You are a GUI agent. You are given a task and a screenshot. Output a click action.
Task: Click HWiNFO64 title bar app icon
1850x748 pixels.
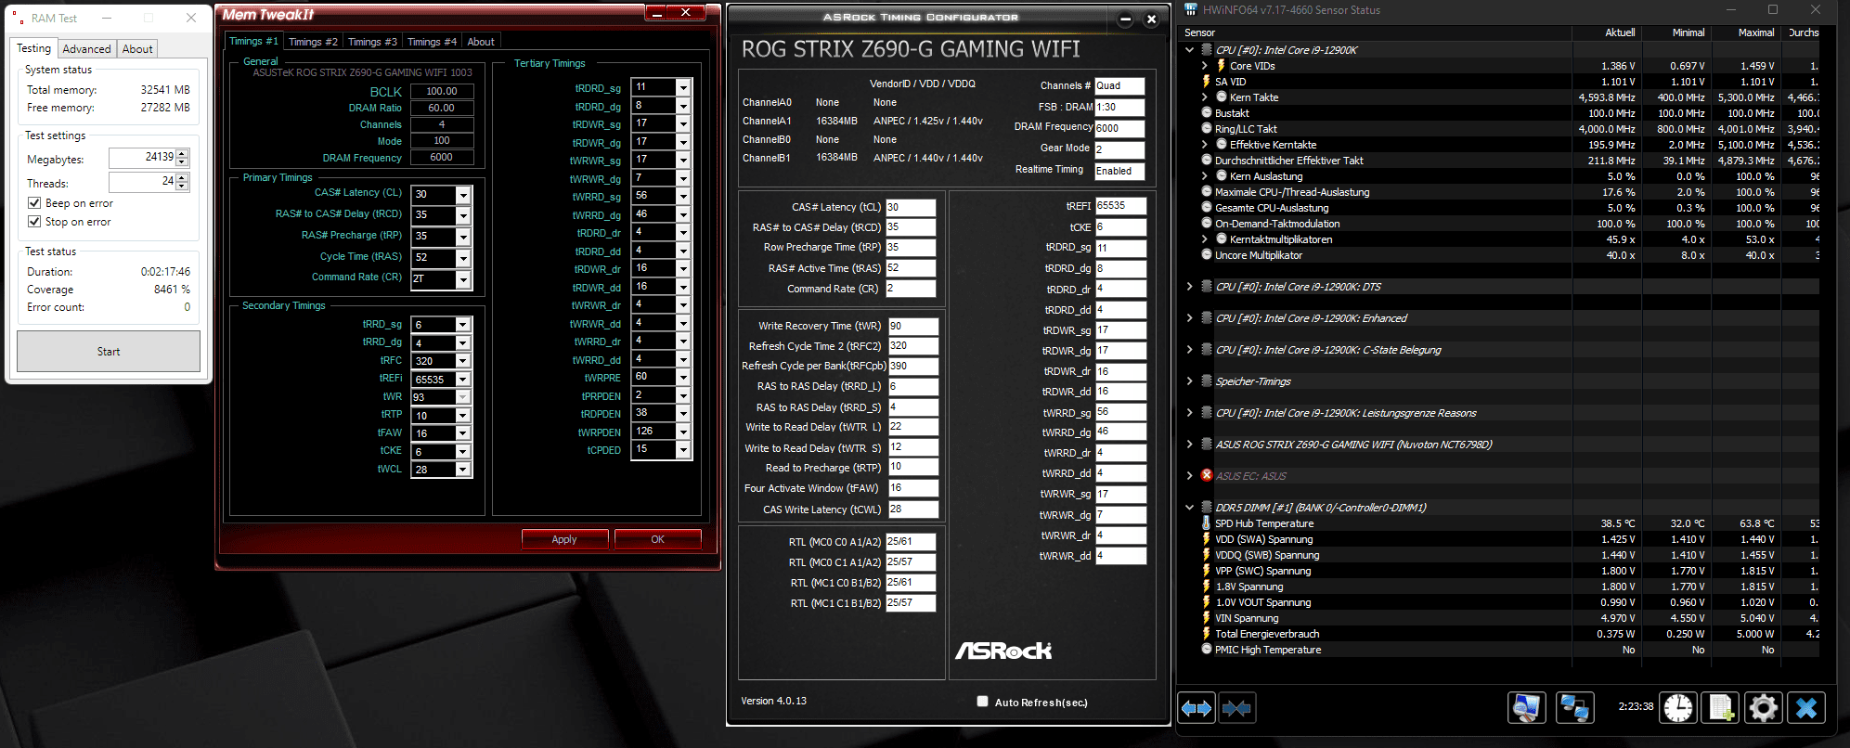[x=1190, y=10]
